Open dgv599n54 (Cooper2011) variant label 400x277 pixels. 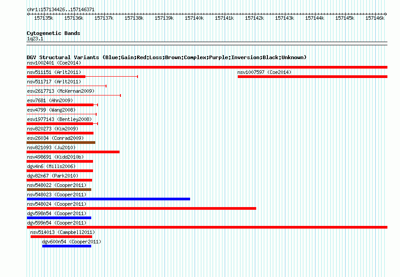[57, 223]
